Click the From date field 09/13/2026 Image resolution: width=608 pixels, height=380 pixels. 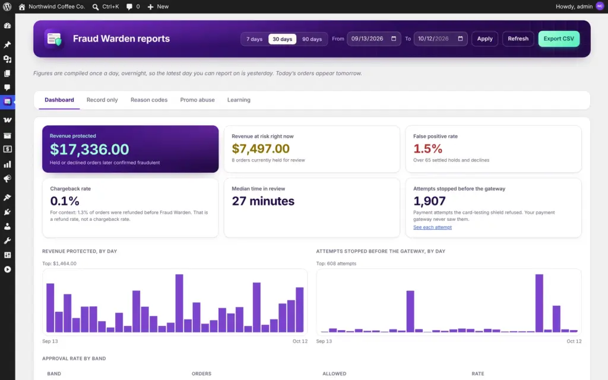point(374,39)
